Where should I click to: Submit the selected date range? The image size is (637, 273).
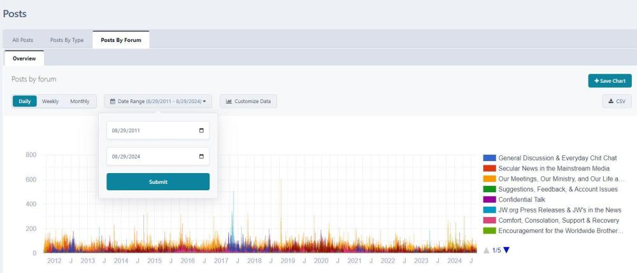[x=158, y=182]
